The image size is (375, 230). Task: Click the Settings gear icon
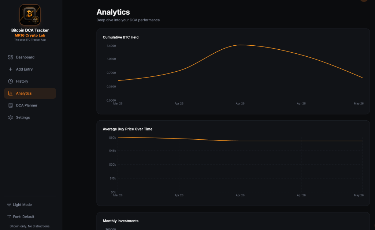(x=11, y=117)
